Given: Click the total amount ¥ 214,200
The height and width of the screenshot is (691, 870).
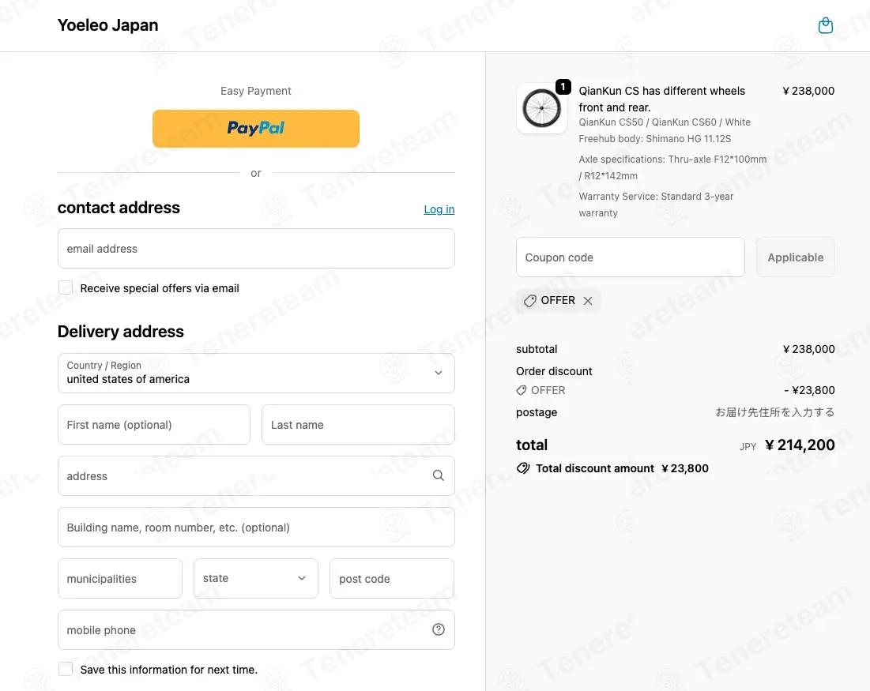Looking at the screenshot, I should [x=800, y=445].
